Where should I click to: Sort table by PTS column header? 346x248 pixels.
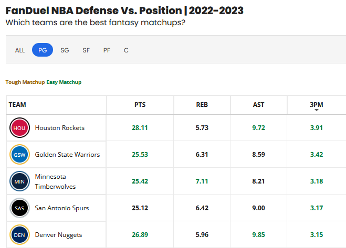tap(140, 105)
